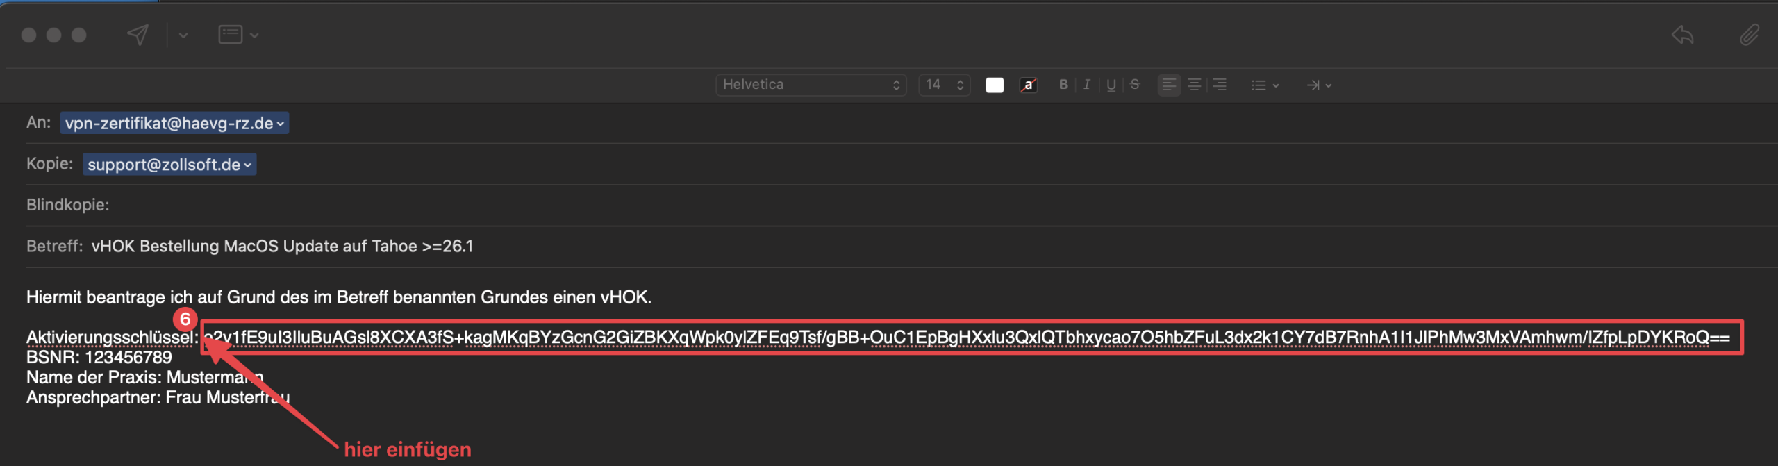The width and height of the screenshot is (1778, 466).
Task: Open the text background color picker
Action: pos(1028,85)
